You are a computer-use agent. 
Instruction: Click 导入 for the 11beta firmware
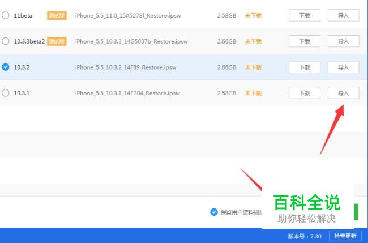tap(343, 15)
